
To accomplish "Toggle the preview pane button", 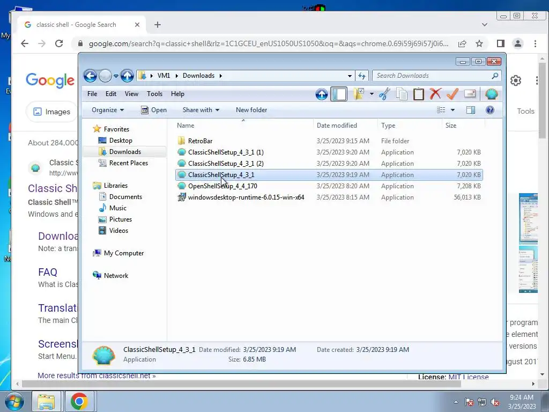I will pyautogui.click(x=471, y=110).
